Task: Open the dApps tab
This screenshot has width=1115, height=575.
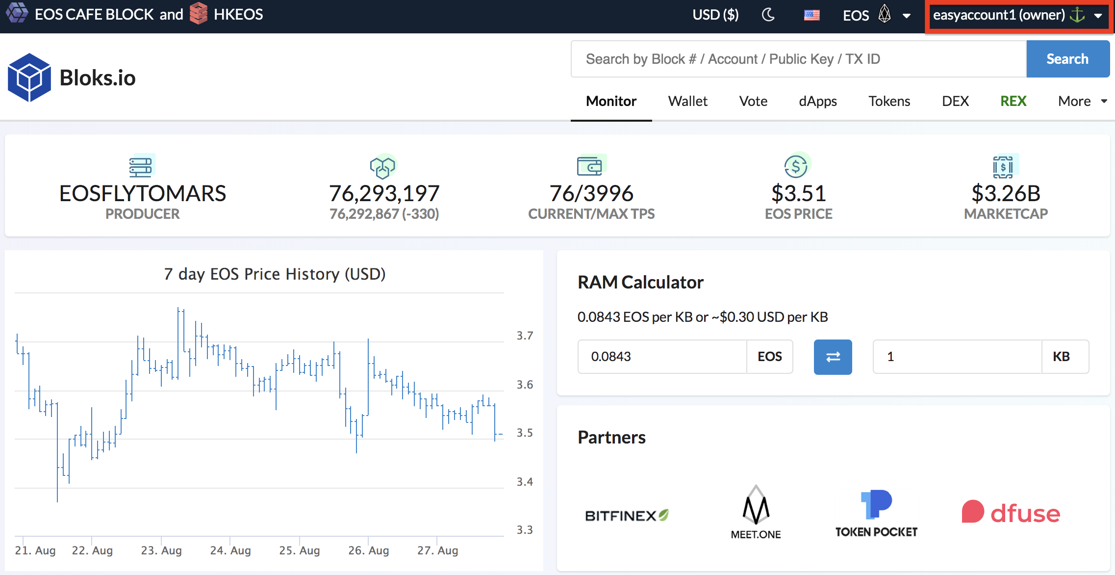Action: click(818, 101)
